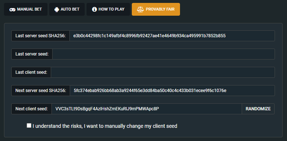
Task: Click the empty Last client seed field
Action: coord(163,72)
